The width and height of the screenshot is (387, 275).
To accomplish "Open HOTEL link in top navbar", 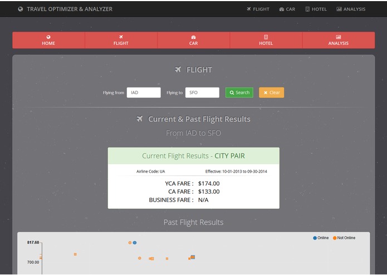I will coord(316,9).
